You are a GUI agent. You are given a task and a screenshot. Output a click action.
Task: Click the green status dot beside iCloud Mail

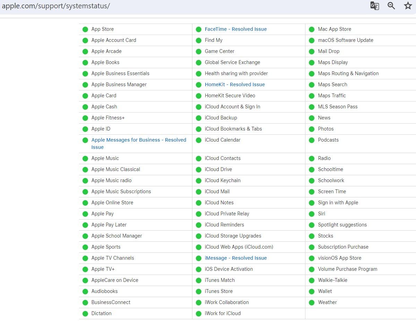(199, 192)
